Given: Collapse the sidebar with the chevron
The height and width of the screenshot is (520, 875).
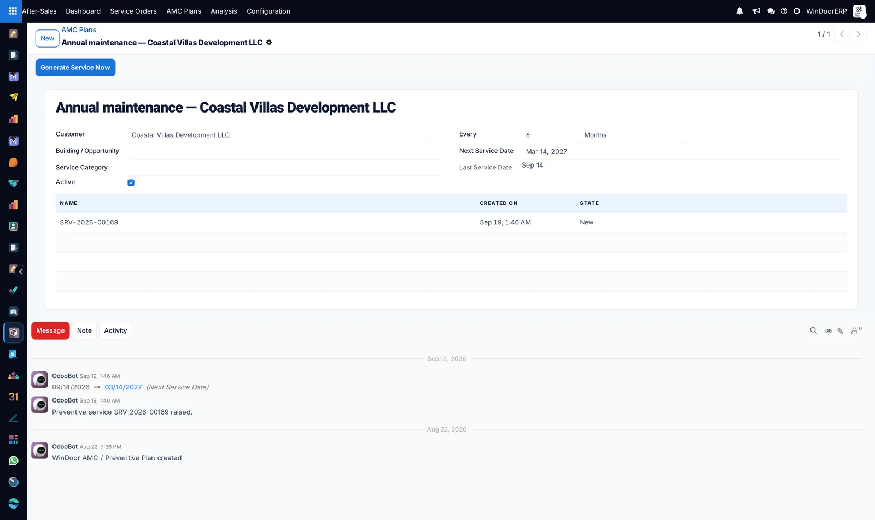Looking at the screenshot, I should [x=21, y=271].
